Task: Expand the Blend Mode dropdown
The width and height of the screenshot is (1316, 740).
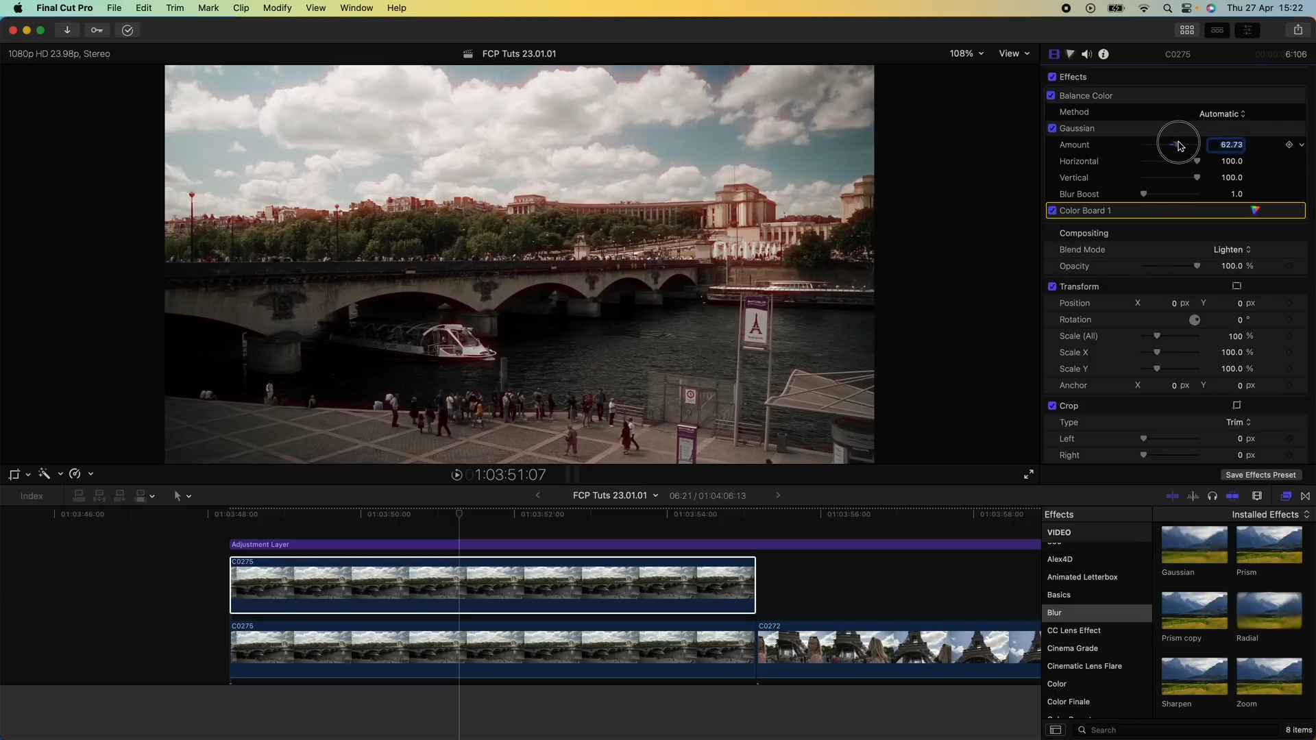Action: click(1231, 249)
